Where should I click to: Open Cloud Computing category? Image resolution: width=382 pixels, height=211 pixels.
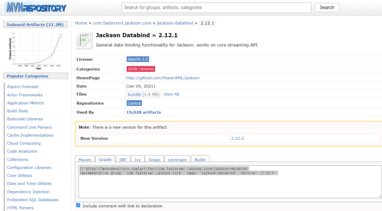click(24, 143)
